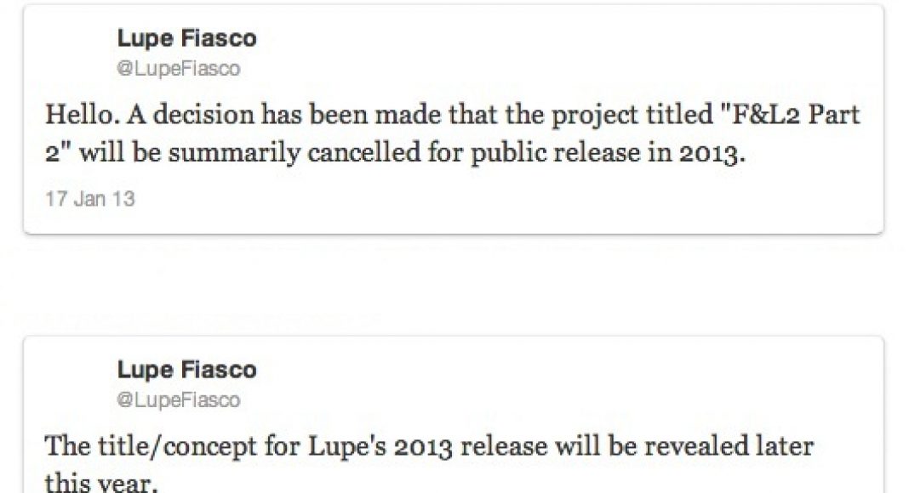Screen dimensions: 909x493
Task: Select the @LupeFiasco handle in the title/concept tweet
Action: tap(178, 399)
